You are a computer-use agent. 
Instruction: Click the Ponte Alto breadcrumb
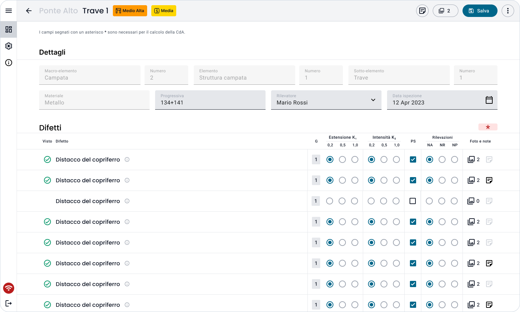[x=59, y=11]
